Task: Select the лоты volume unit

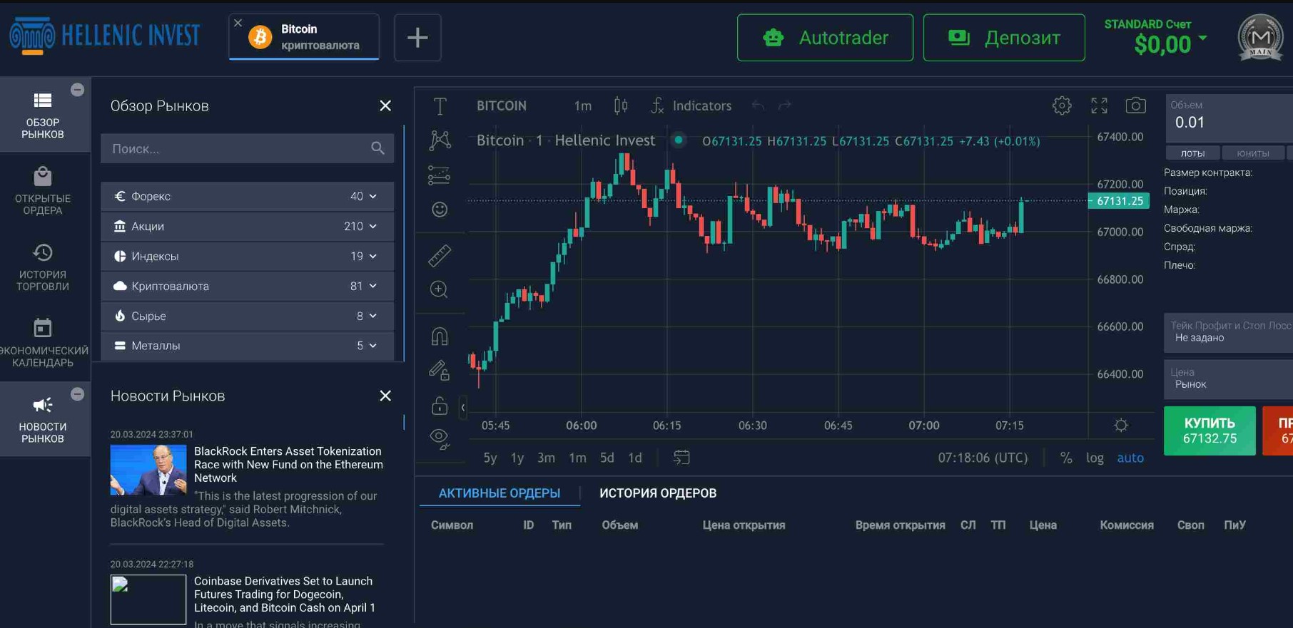Action: pos(1192,153)
